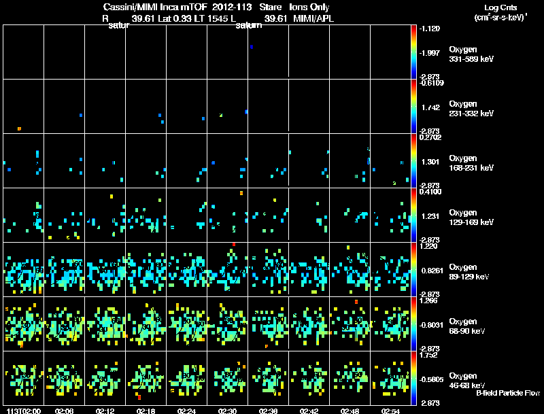Click the '02:24' time label
This screenshot has height=414, width=544.
coord(186,411)
